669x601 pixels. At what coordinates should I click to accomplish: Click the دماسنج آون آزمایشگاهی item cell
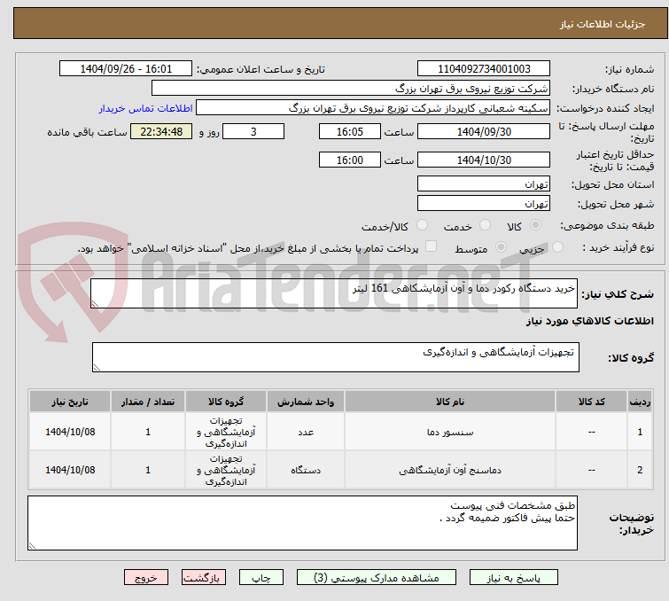coord(450,470)
